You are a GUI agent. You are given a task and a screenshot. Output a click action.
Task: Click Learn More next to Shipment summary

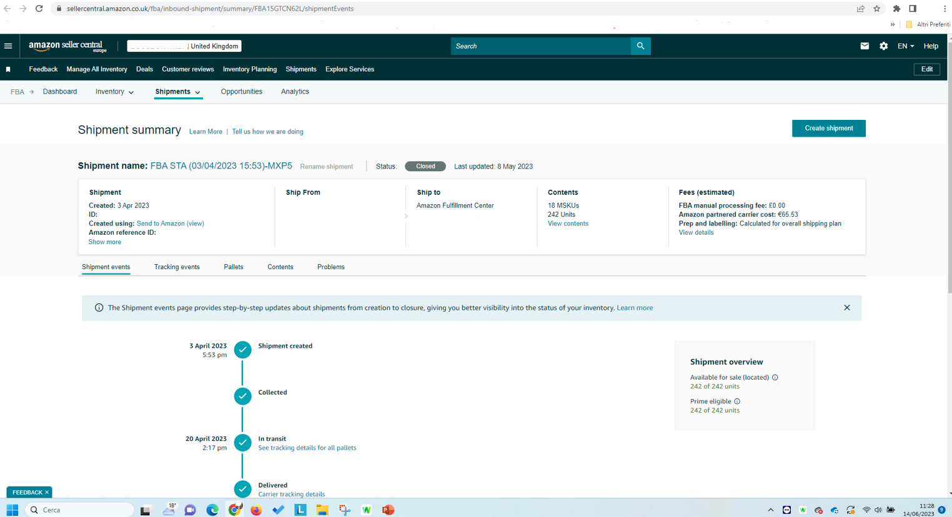[x=206, y=132]
